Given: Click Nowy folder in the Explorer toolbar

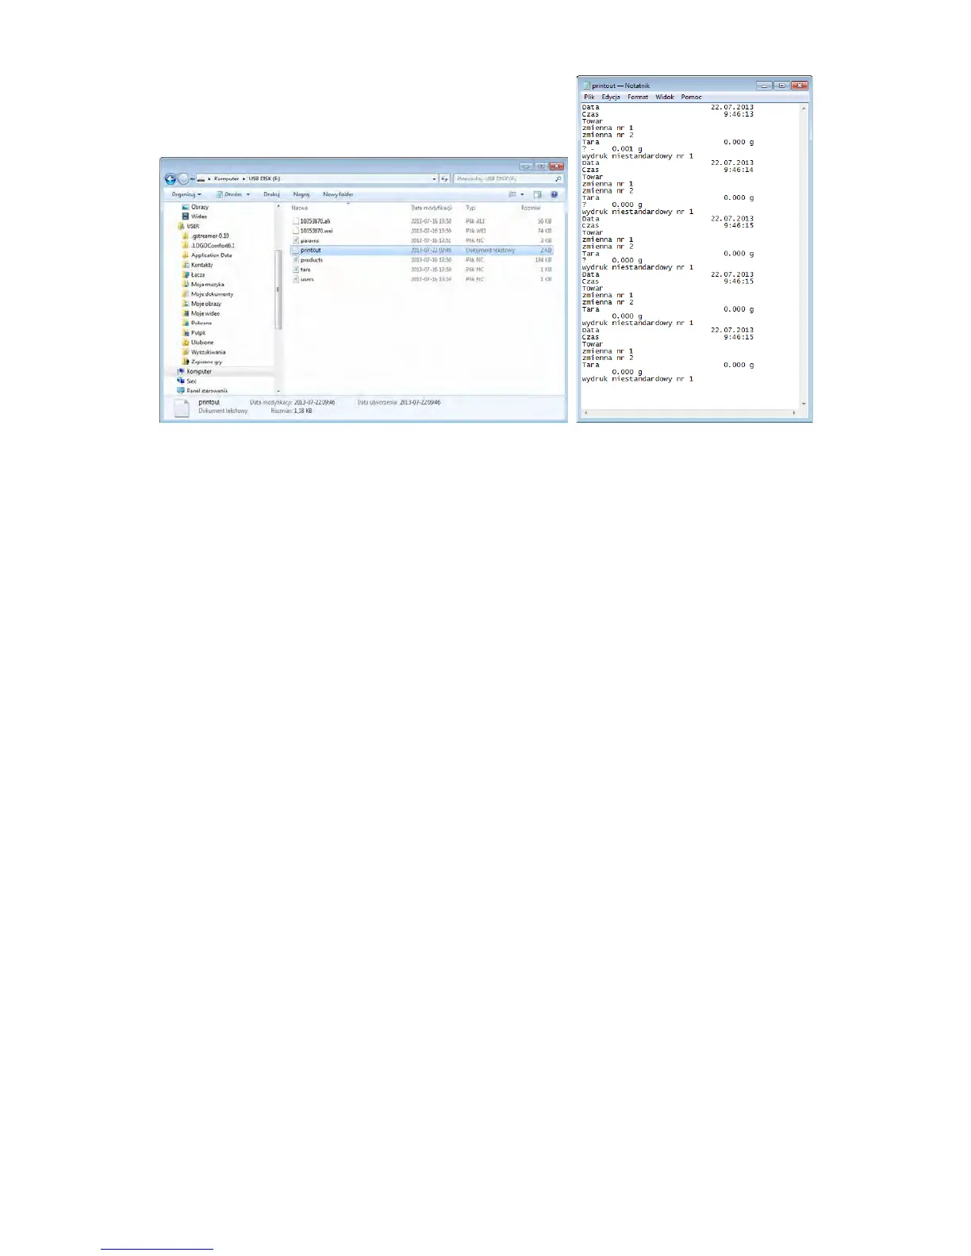Looking at the screenshot, I should click(338, 194).
